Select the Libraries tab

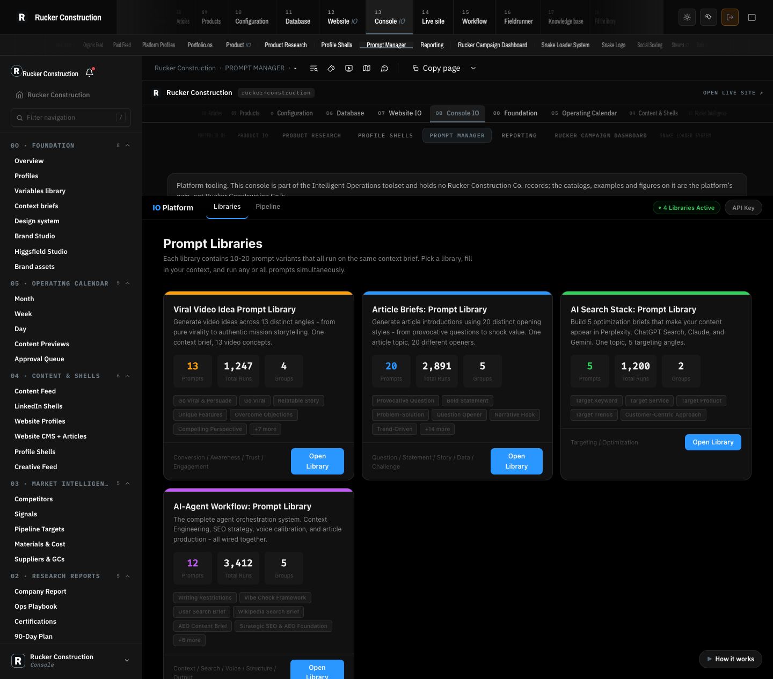(x=227, y=207)
